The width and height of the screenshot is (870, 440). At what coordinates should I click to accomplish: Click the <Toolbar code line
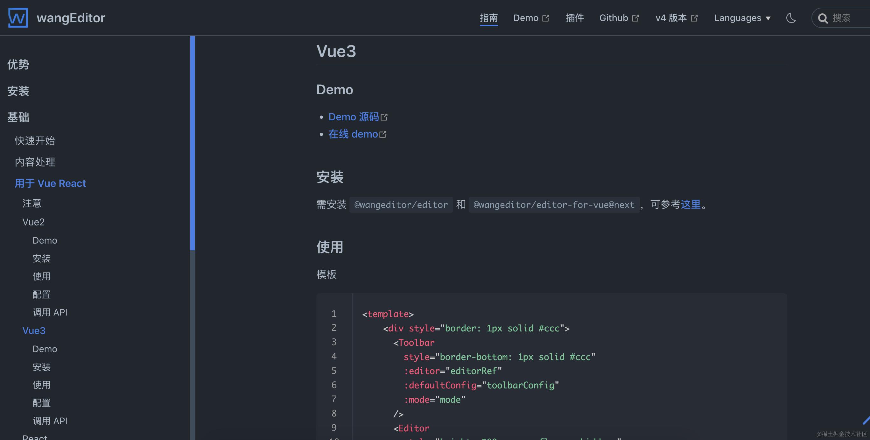point(414,342)
